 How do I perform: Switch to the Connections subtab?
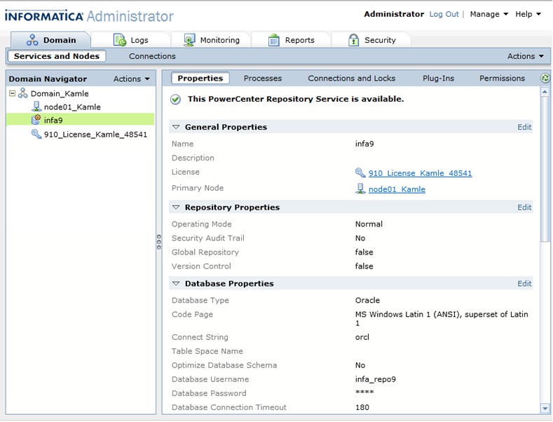click(152, 56)
